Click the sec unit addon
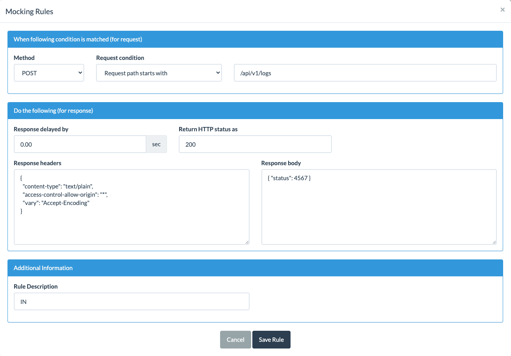 coord(156,144)
